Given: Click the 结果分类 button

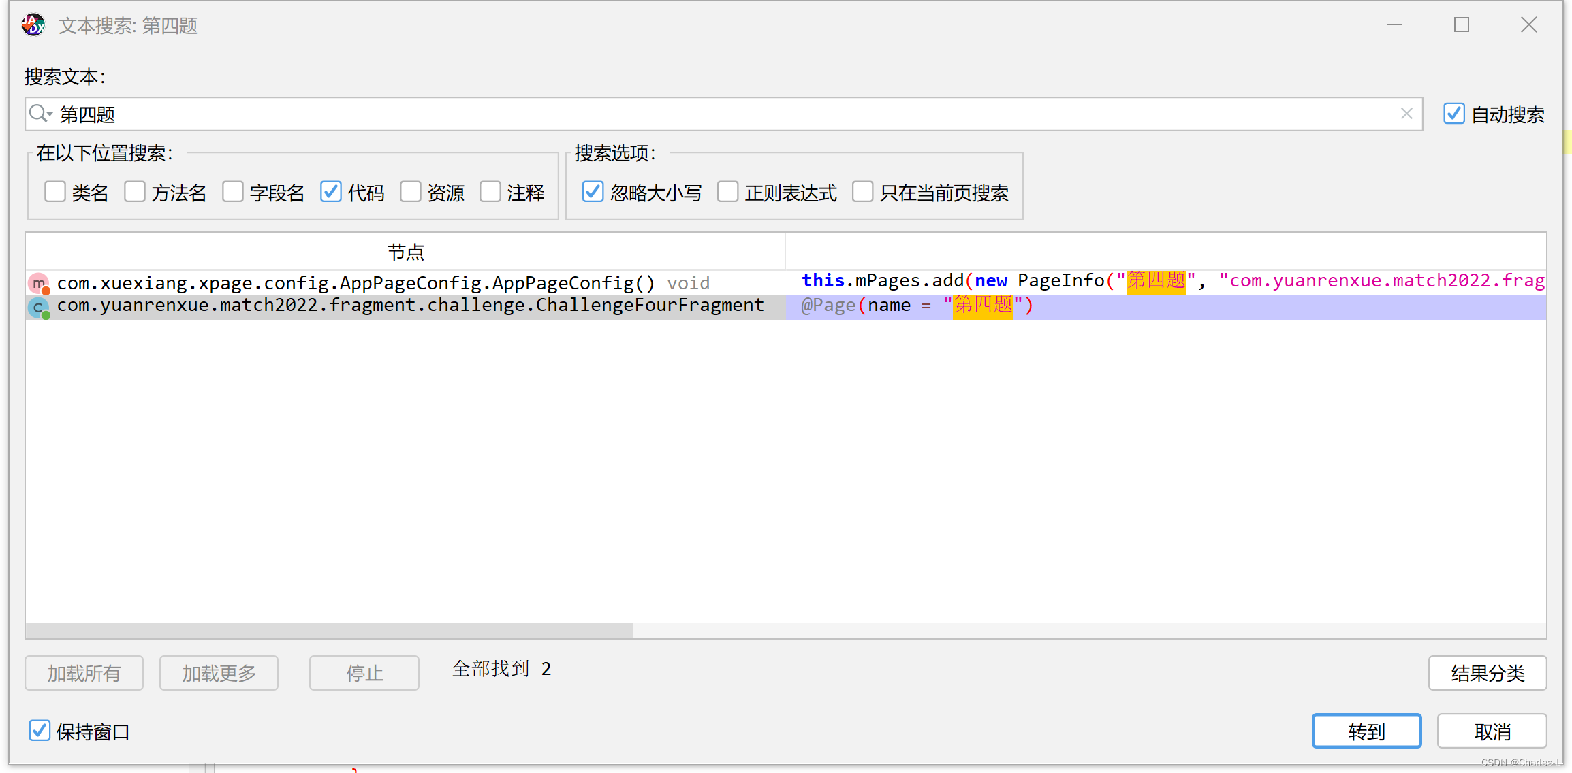Looking at the screenshot, I should click(1486, 672).
